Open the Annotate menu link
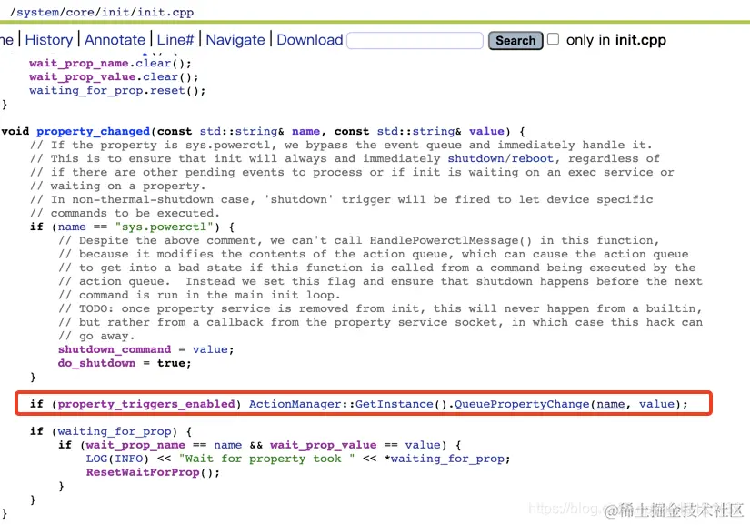 pos(115,40)
